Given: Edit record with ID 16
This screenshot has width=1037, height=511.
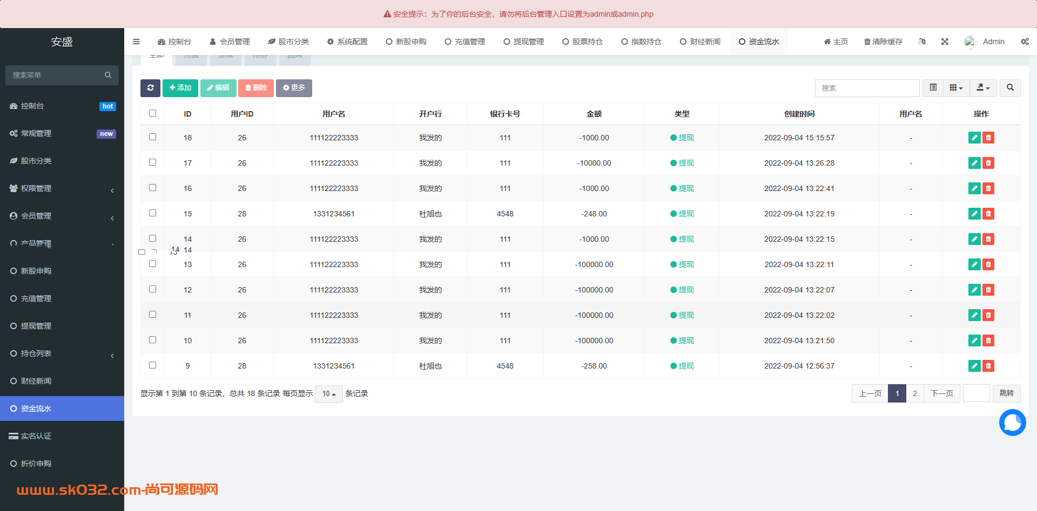Looking at the screenshot, I should 974,188.
